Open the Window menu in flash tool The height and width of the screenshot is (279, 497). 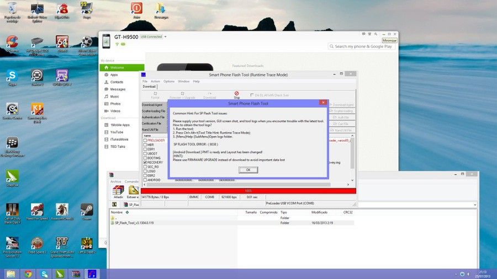tap(183, 81)
